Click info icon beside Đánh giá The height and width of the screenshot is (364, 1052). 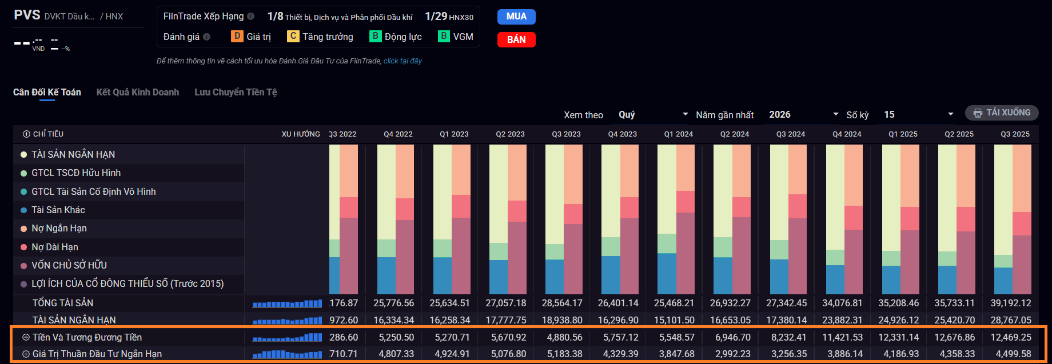[x=206, y=37]
